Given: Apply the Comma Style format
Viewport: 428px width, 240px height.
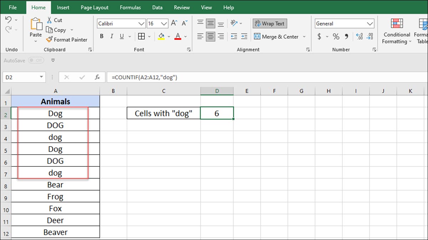Looking at the screenshot, I should (x=346, y=36).
